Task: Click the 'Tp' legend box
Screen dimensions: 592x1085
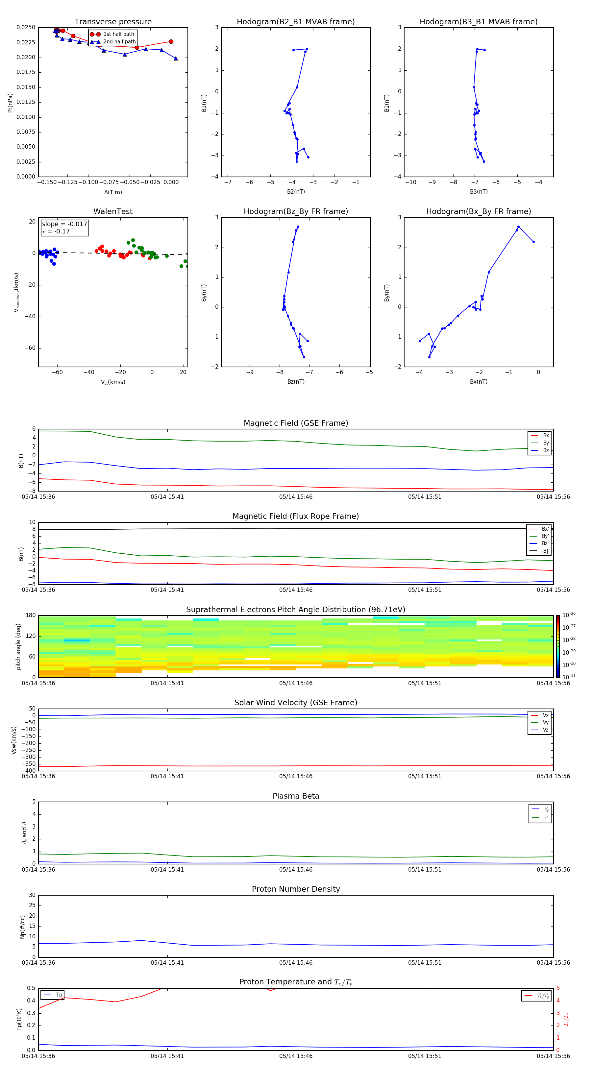Action: pos(52,995)
